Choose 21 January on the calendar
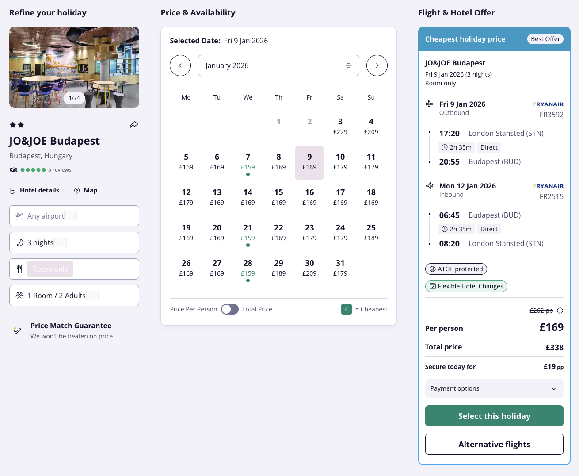 point(248,233)
